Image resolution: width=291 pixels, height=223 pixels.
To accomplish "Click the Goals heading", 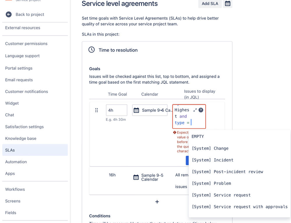I will [x=95, y=69].
